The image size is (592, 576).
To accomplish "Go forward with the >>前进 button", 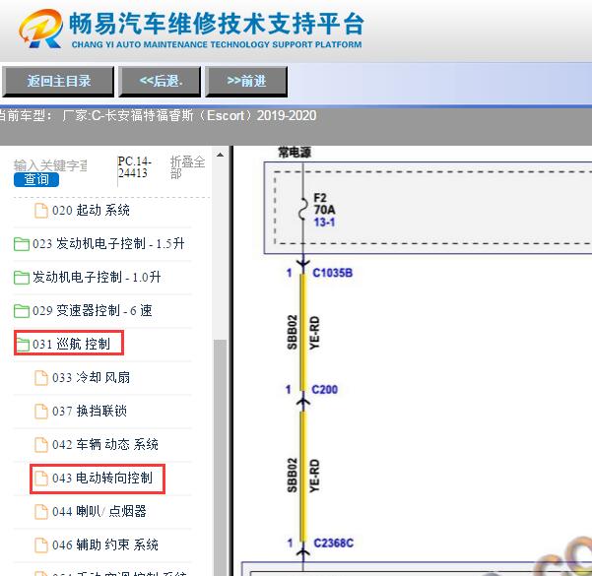I will 246,82.
